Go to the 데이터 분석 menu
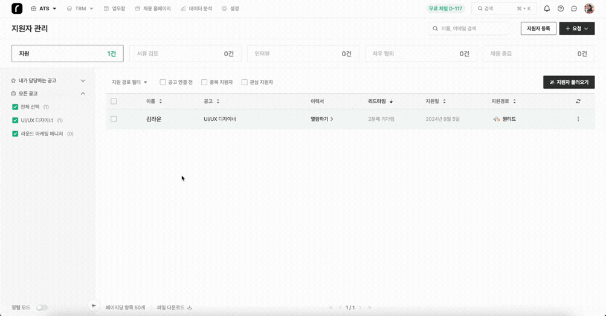 coord(196,9)
